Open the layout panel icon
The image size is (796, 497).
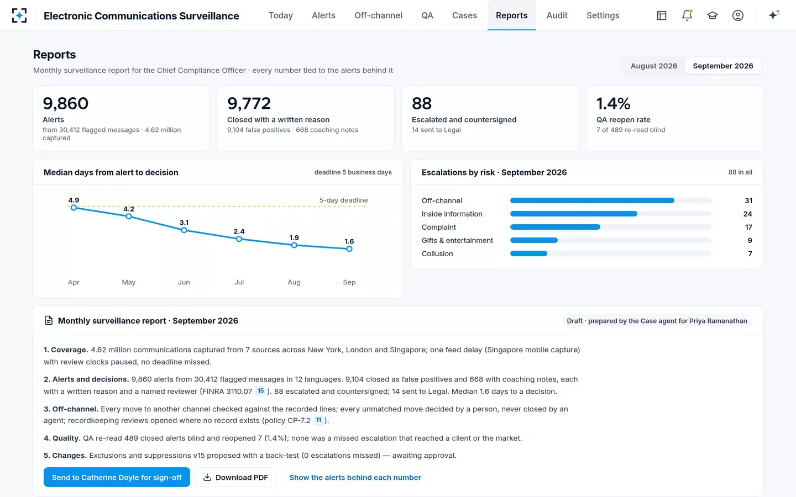click(662, 15)
